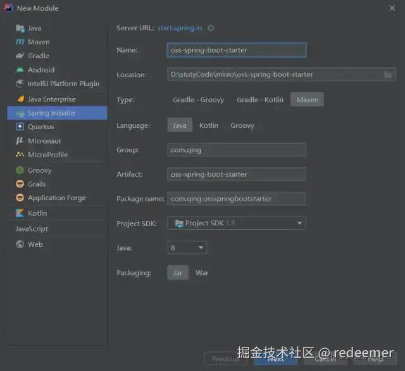This screenshot has width=405, height=371.
Task: Pick the Gradle elephant icon
Action: coord(20,56)
